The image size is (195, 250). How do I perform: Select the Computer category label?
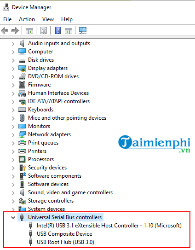pos(40,52)
